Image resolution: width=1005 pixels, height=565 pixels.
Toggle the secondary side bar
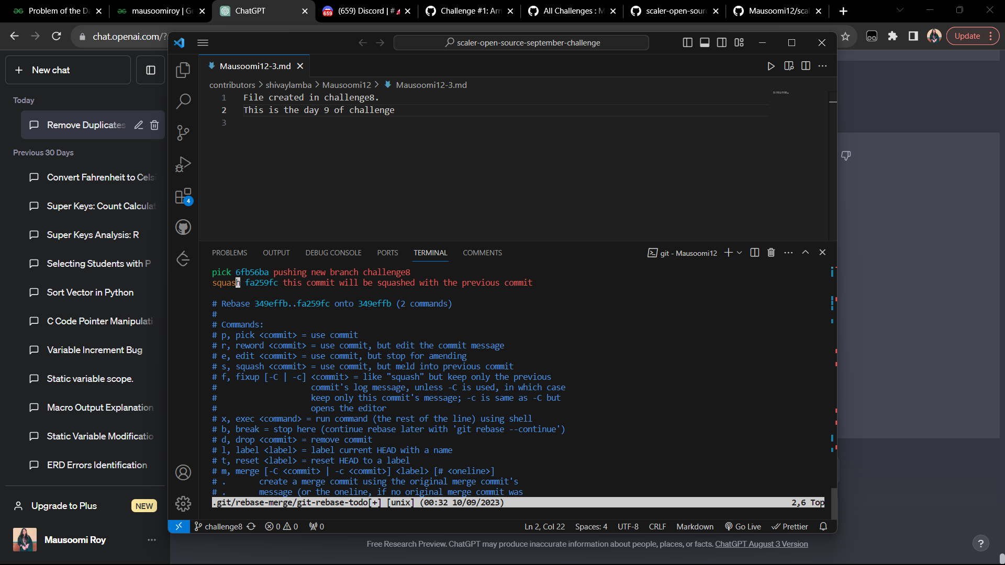(722, 42)
